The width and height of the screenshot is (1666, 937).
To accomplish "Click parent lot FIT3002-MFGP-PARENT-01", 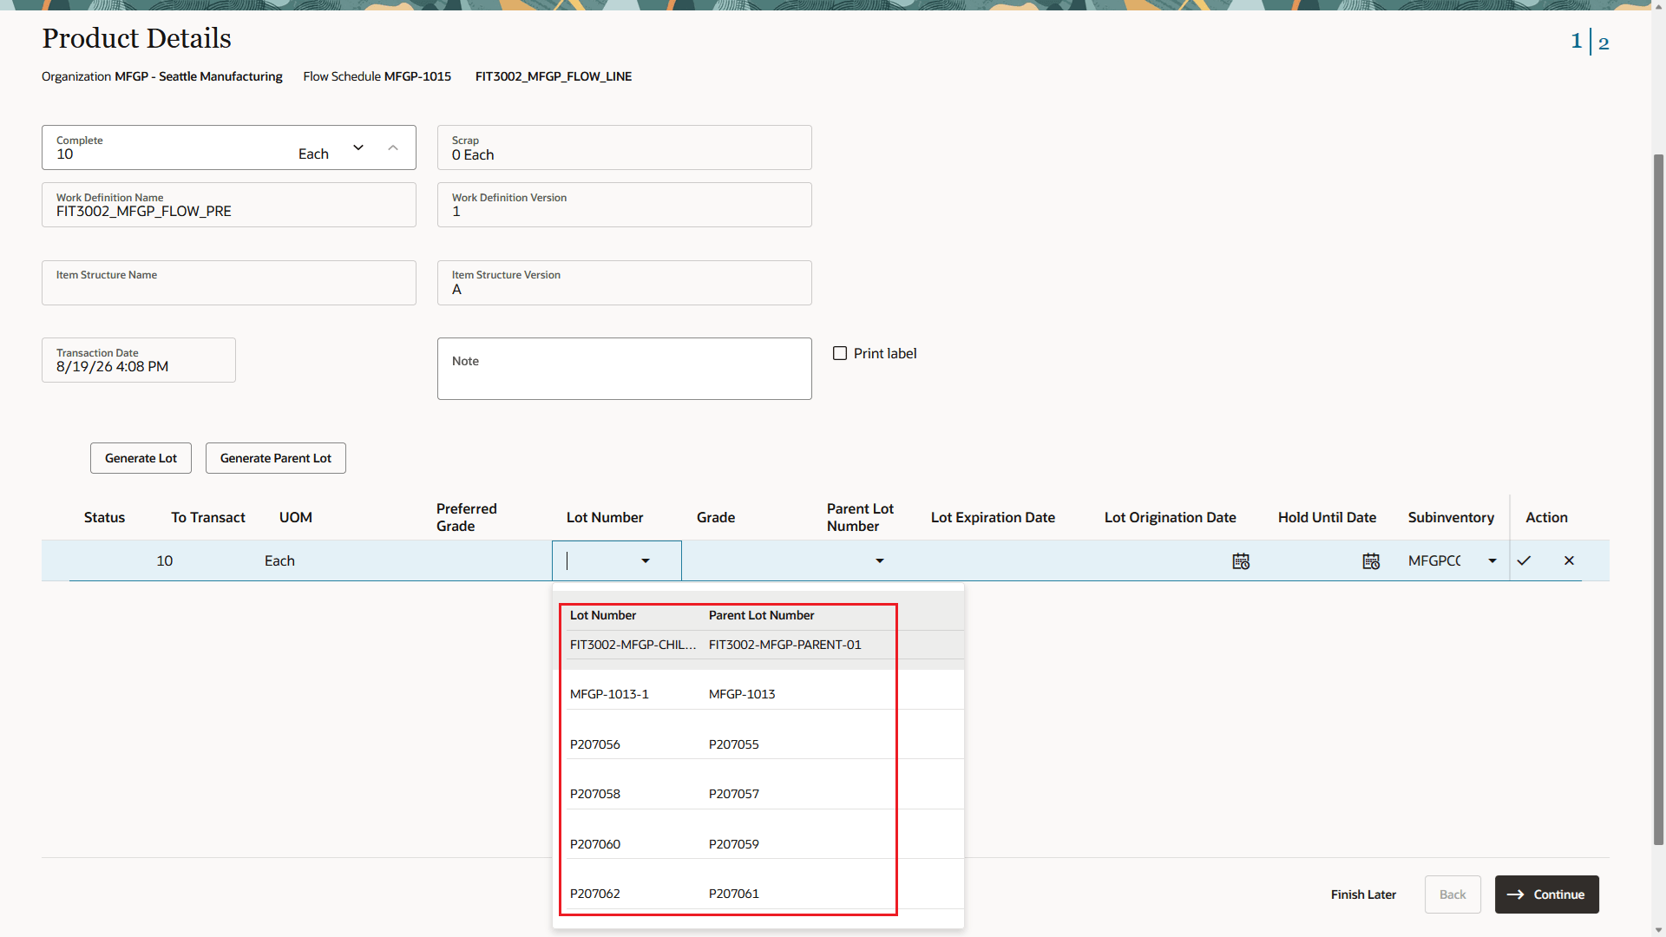I will 785,645.
